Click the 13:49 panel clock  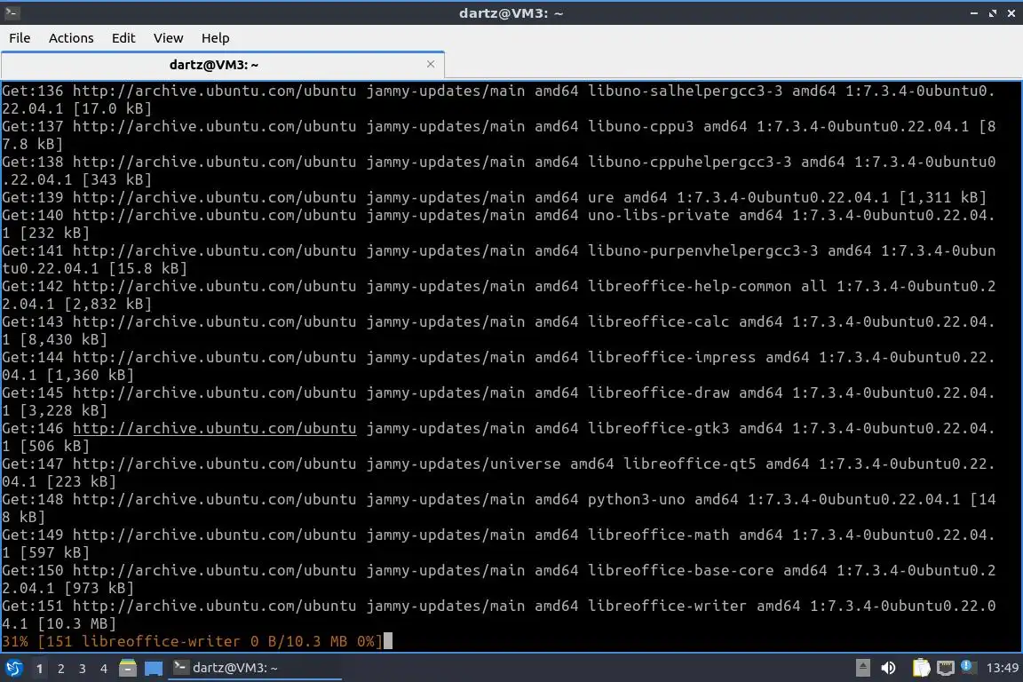point(1002,668)
